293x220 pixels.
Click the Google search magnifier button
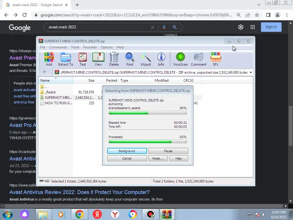175,27
